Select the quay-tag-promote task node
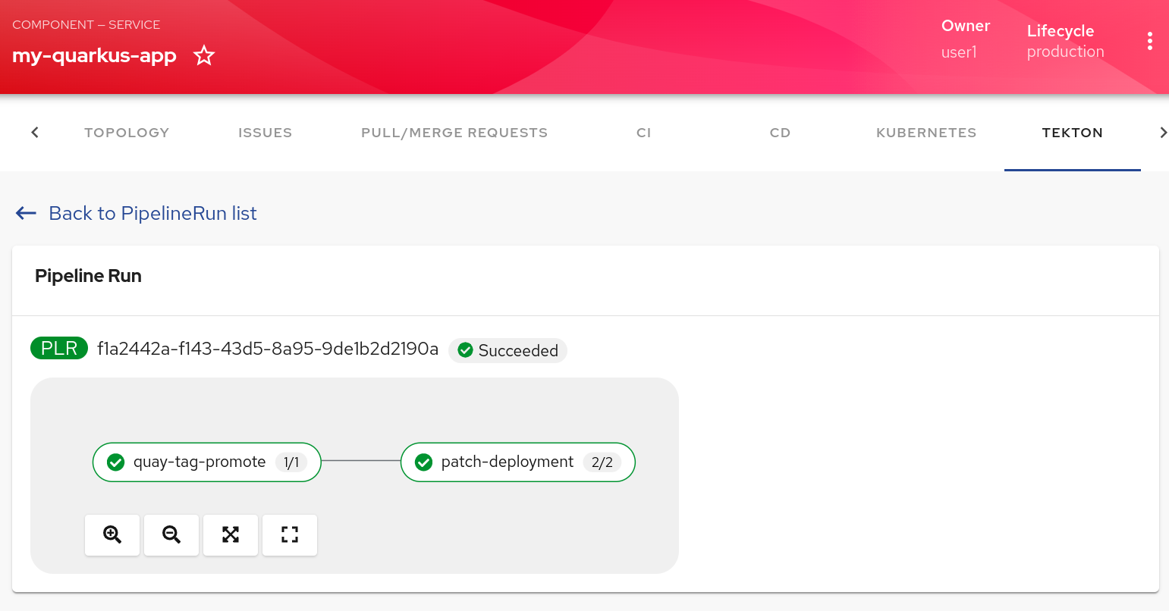Image resolution: width=1169 pixels, height=611 pixels. point(207,462)
